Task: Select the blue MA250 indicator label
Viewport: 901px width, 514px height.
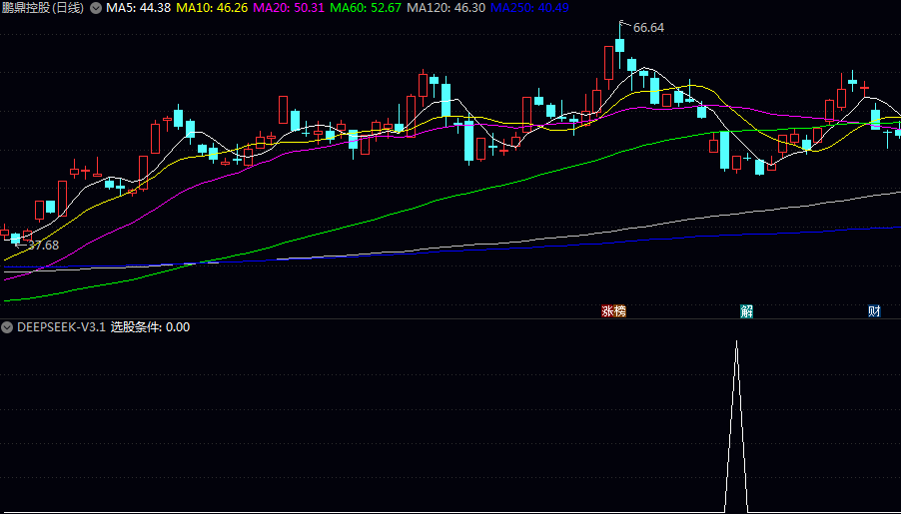Action: (529, 8)
